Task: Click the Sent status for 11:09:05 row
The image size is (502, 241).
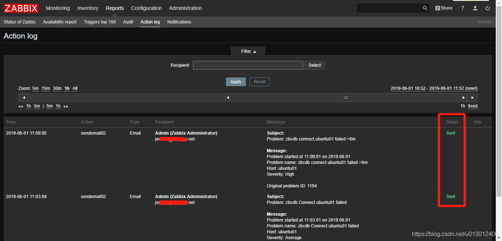Action: (x=451, y=133)
